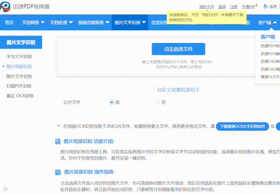Open the 我的文件 link
The width and height of the screenshot is (280, 194).
[x=207, y=7]
